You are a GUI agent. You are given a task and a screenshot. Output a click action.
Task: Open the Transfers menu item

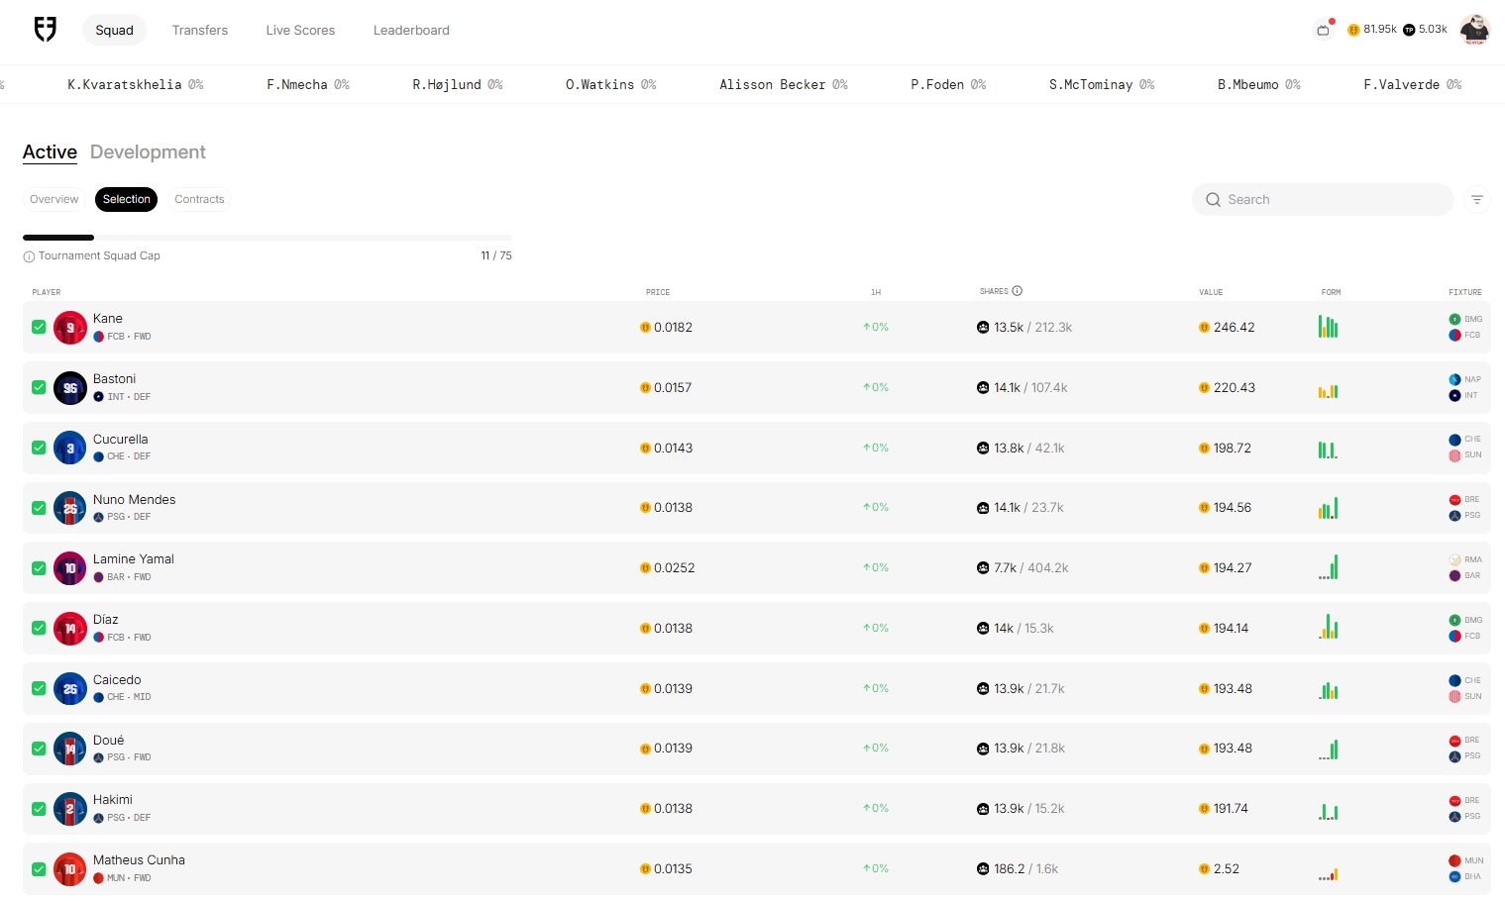point(199,31)
